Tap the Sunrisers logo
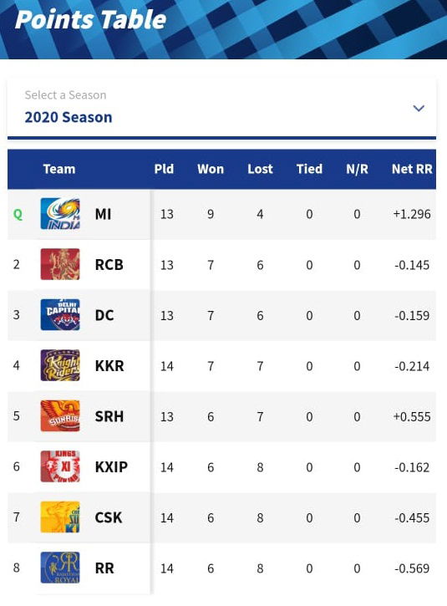The width and height of the screenshot is (447, 606). tap(60, 416)
